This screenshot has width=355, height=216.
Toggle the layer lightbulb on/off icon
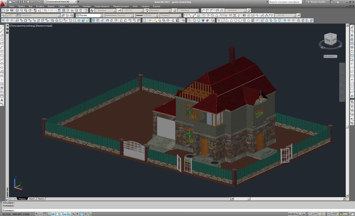[7, 16]
